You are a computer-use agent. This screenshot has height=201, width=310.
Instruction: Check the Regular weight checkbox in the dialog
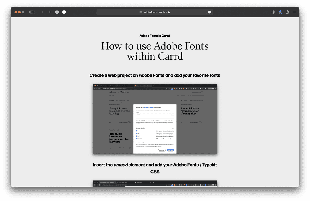click(136, 131)
